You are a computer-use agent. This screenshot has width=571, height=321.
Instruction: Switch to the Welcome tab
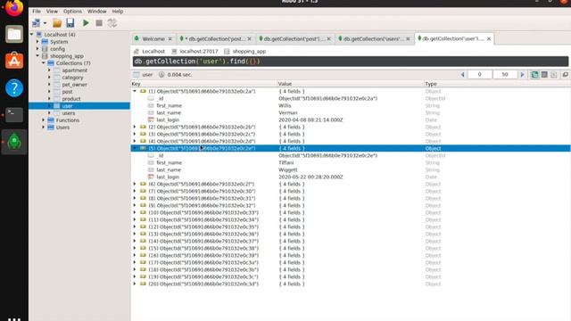(153, 38)
